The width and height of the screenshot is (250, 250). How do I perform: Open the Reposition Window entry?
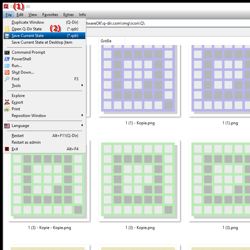pyautogui.click(x=29, y=116)
